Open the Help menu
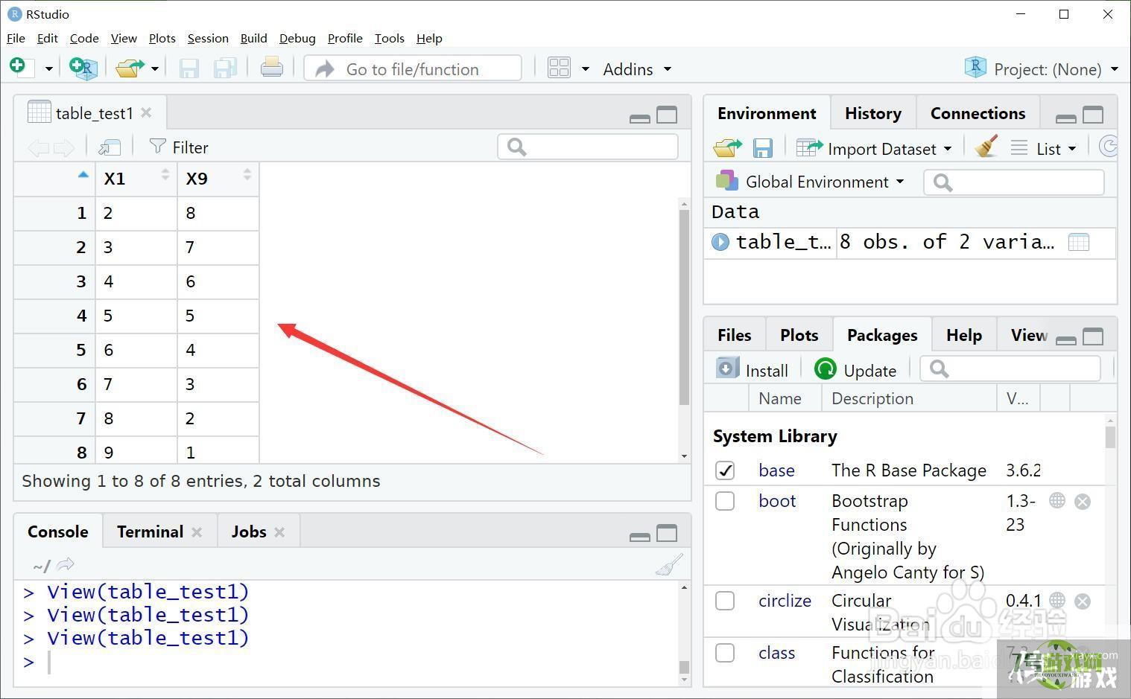 point(429,38)
